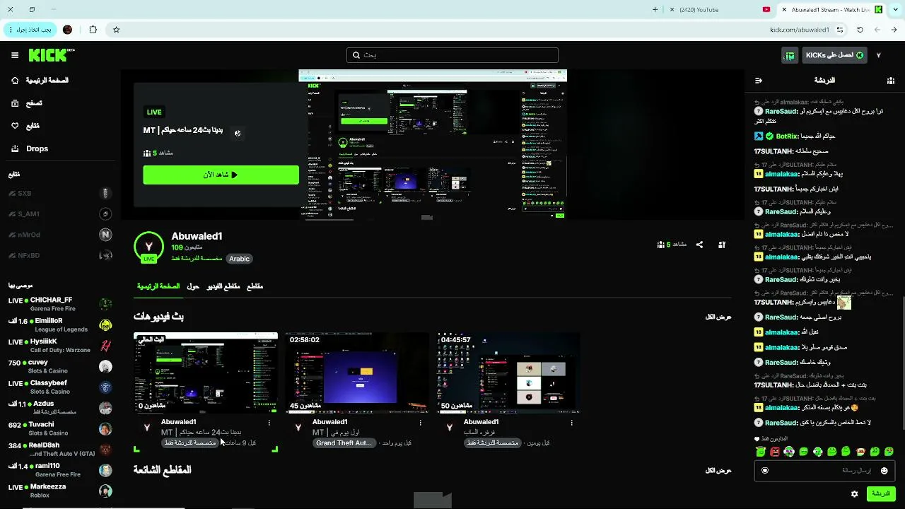Image resolution: width=905 pixels, height=509 pixels.
Task: Open followed channel SXB
Action: pyautogui.click(x=60, y=194)
